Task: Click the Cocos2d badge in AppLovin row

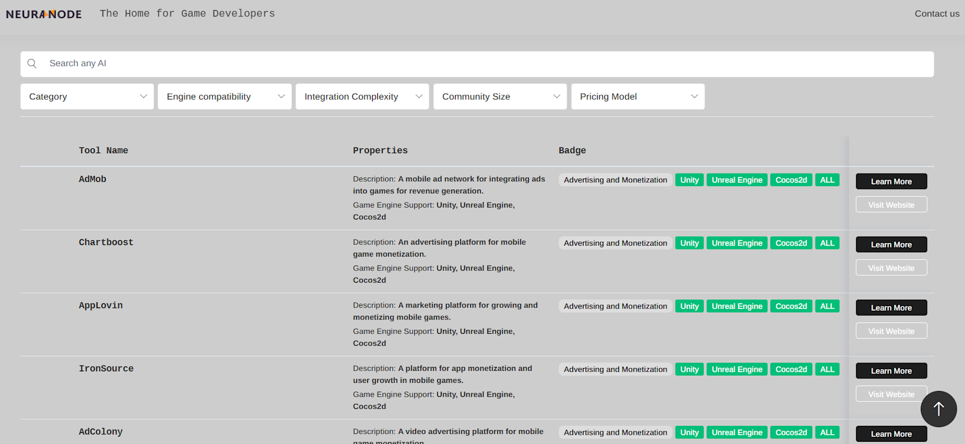Action: tap(791, 306)
